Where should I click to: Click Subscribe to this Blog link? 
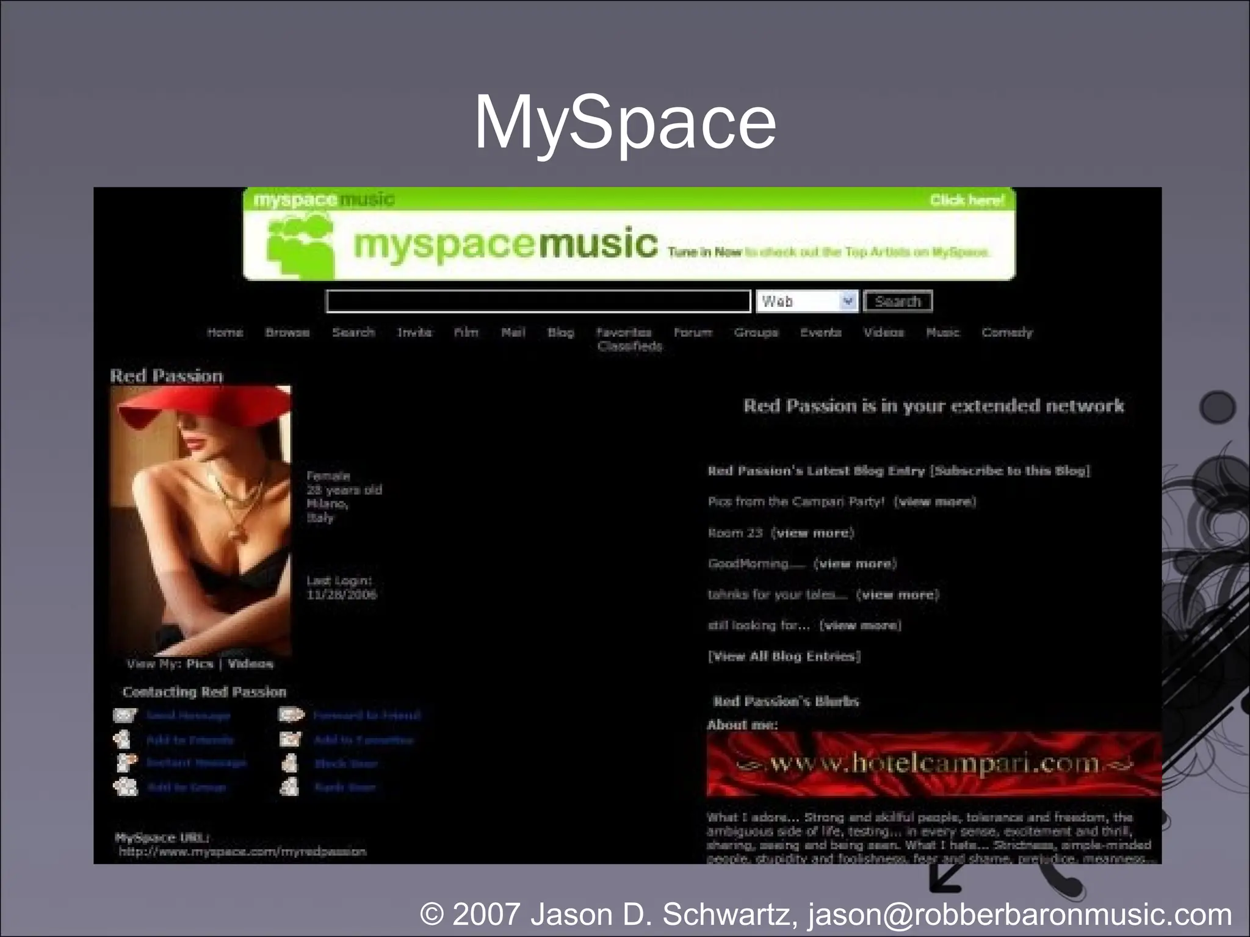pos(1010,471)
